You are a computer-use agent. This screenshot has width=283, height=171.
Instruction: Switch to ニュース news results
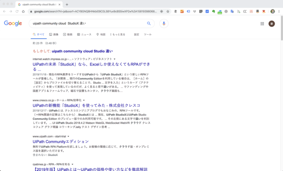[x=84, y=34]
